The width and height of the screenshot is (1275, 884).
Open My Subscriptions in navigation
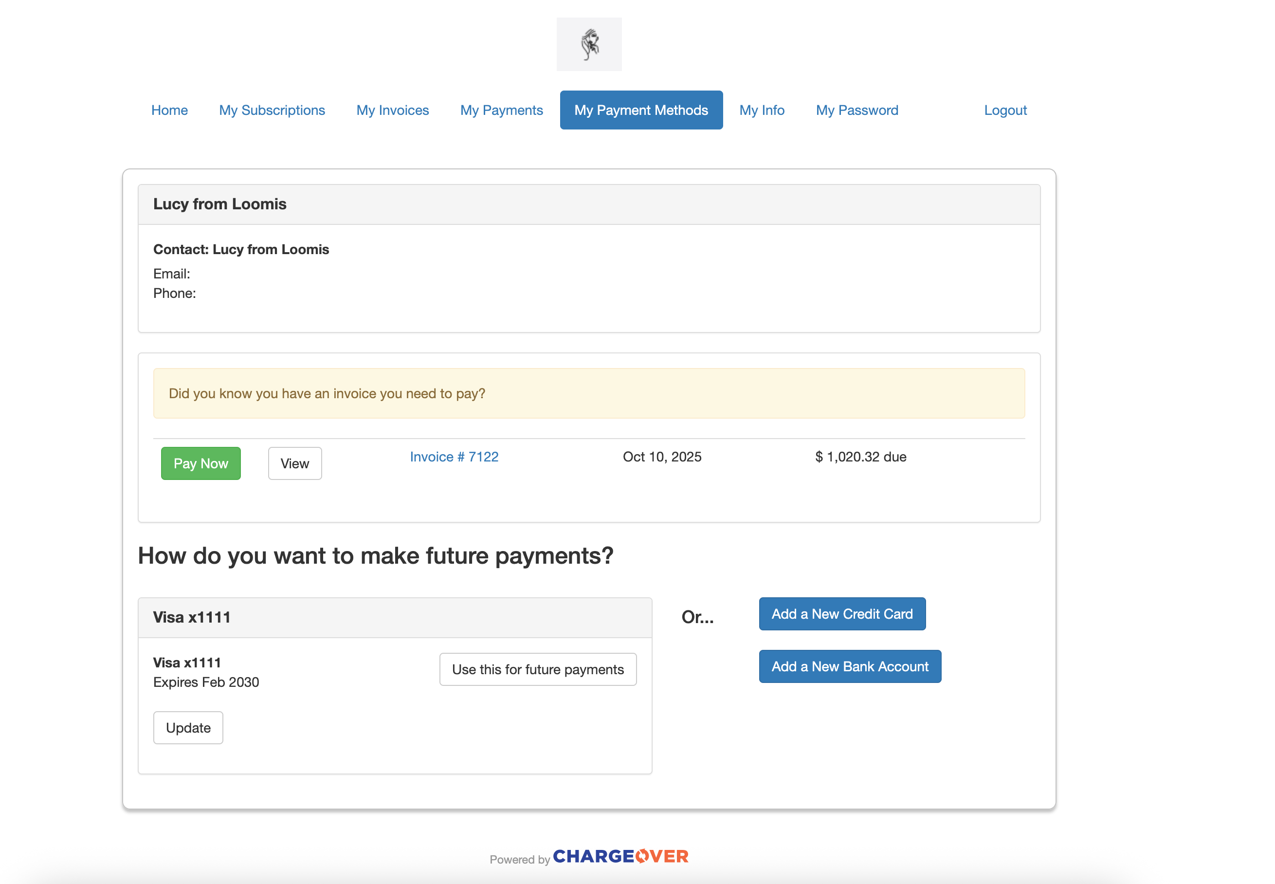pos(272,110)
